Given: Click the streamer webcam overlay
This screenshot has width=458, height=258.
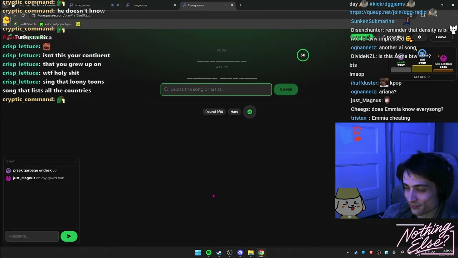Looking at the screenshot, I should pos(396,171).
